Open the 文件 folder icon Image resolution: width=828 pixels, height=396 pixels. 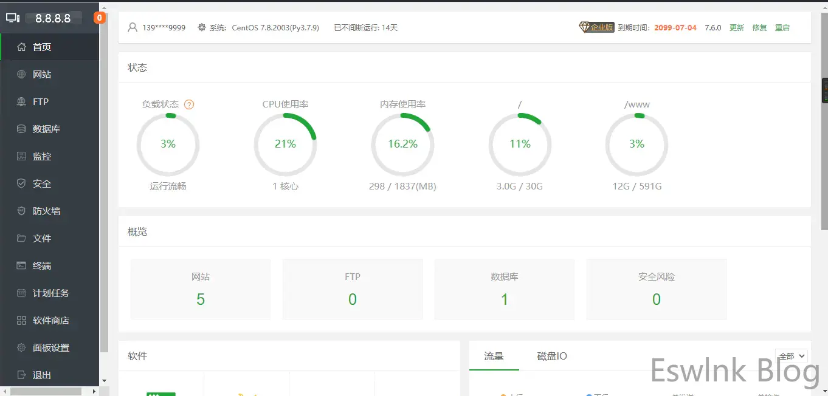click(21, 238)
